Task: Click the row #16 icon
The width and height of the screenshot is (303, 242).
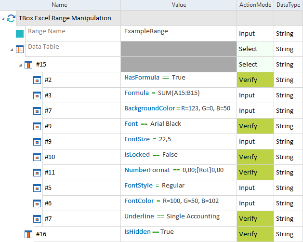Action: (28, 234)
